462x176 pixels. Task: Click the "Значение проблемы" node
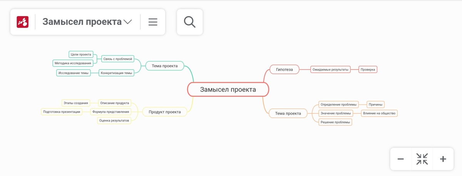click(x=336, y=113)
